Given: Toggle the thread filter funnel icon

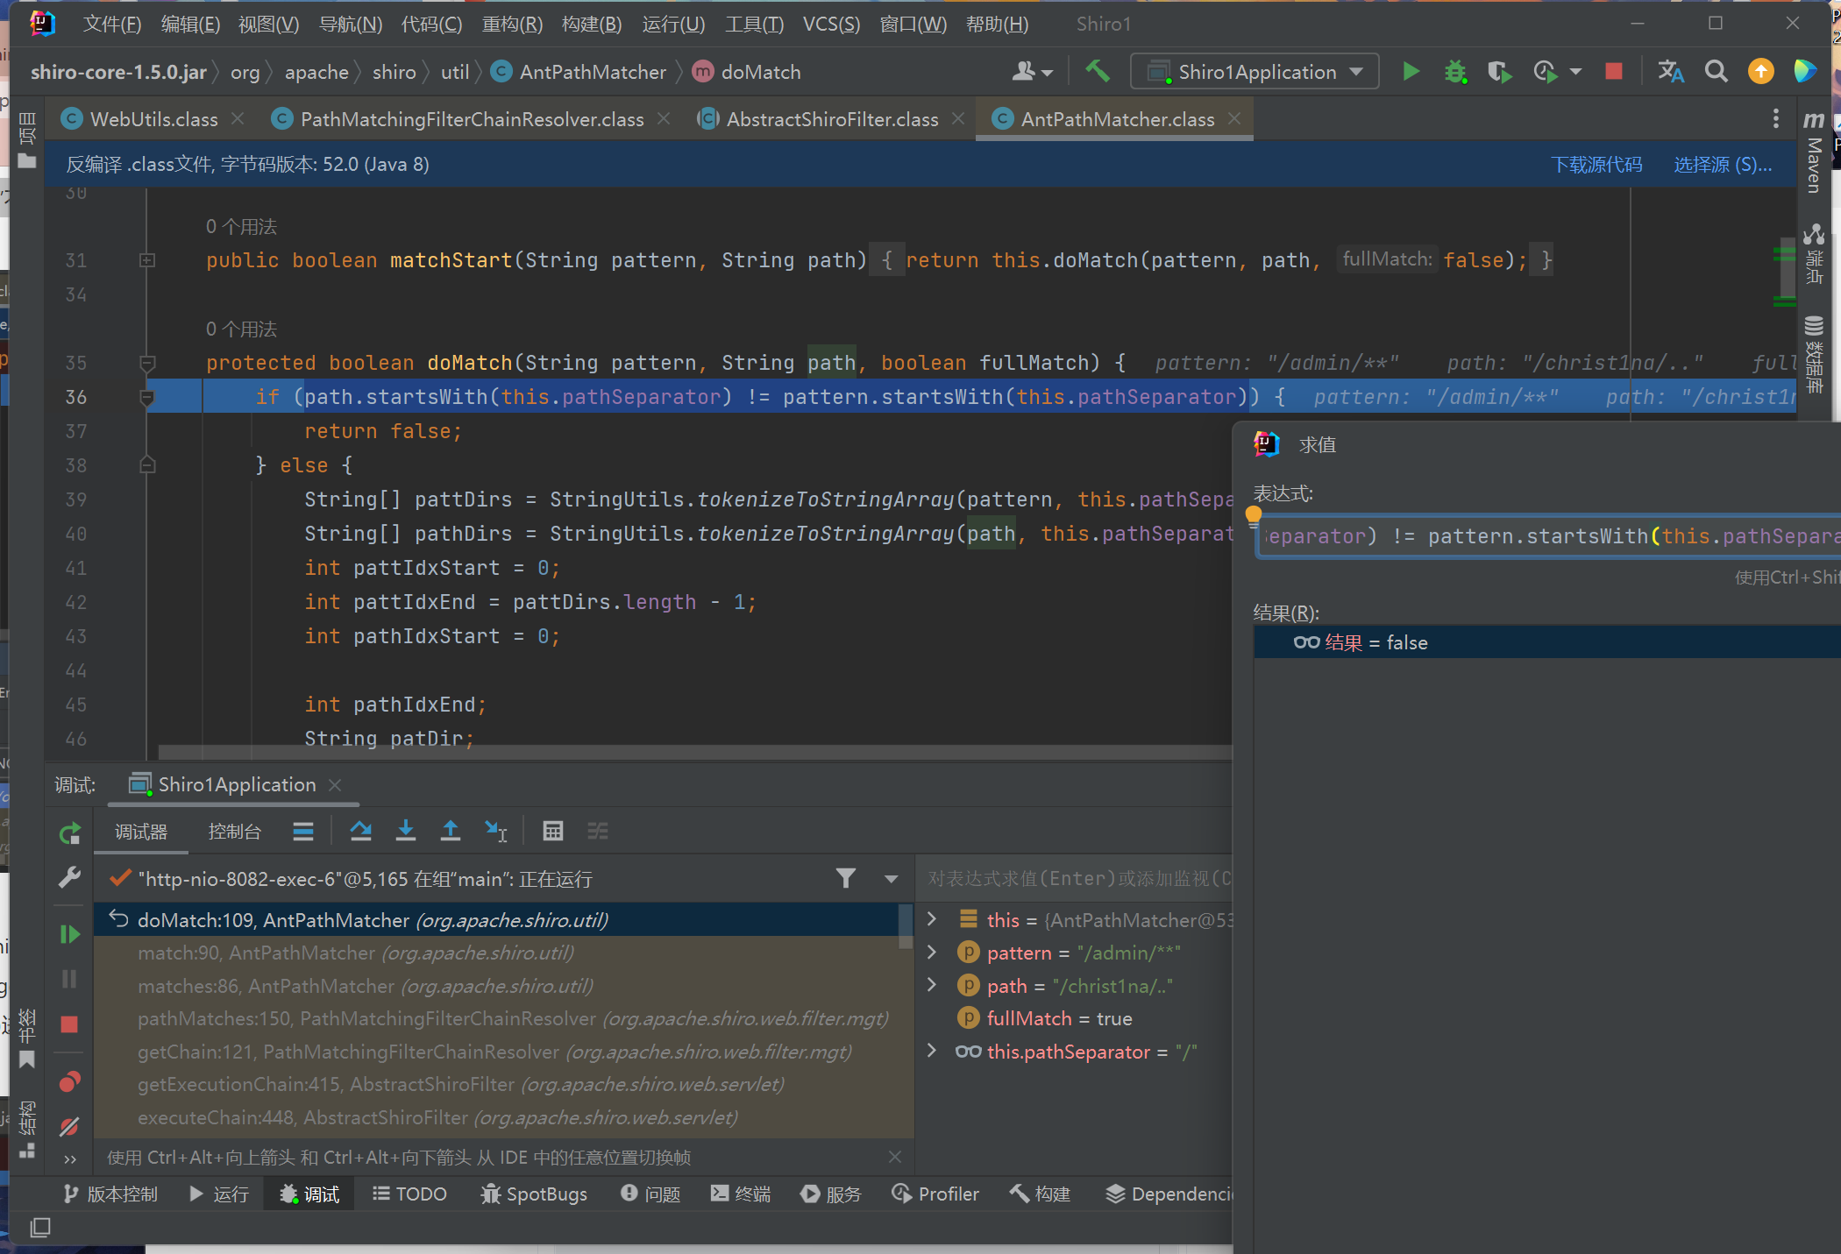Looking at the screenshot, I should tap(845, 878).
